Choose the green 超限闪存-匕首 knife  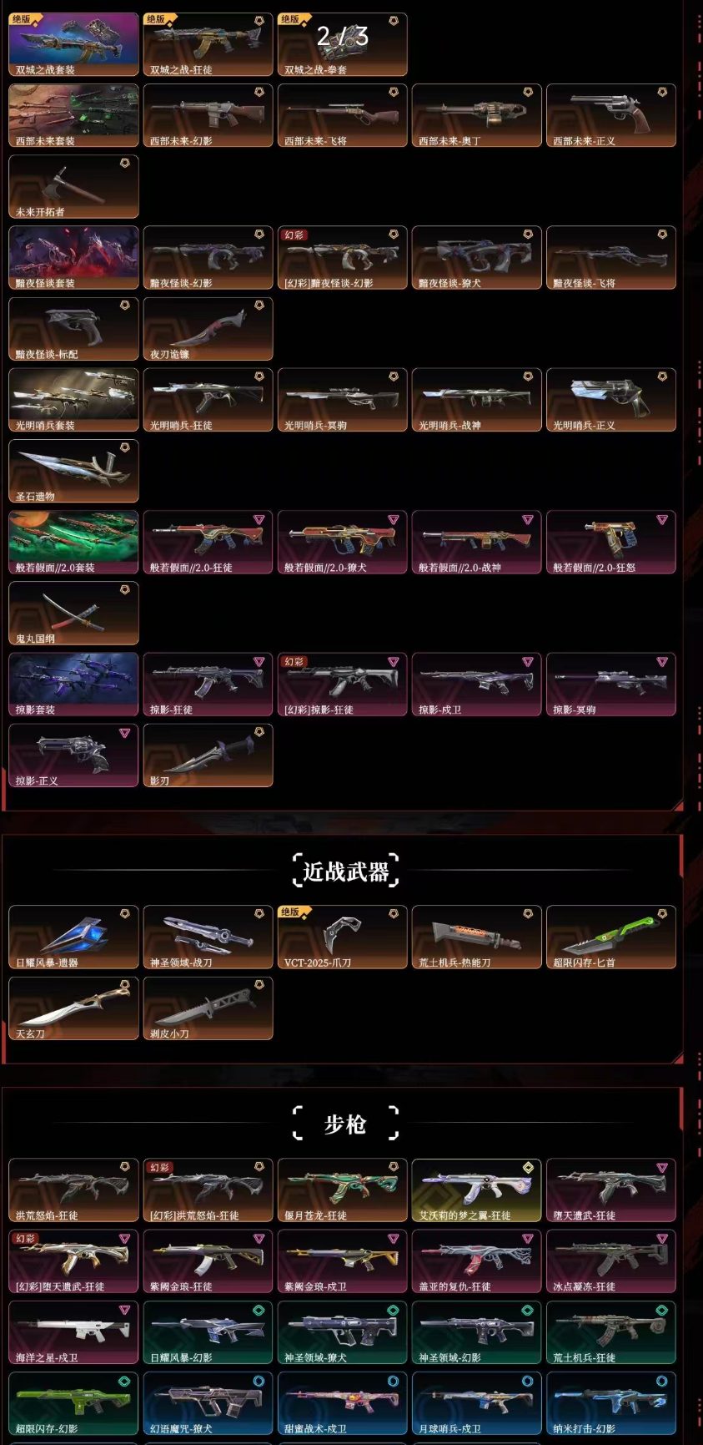pyautogui.click(x=610, y=937)
